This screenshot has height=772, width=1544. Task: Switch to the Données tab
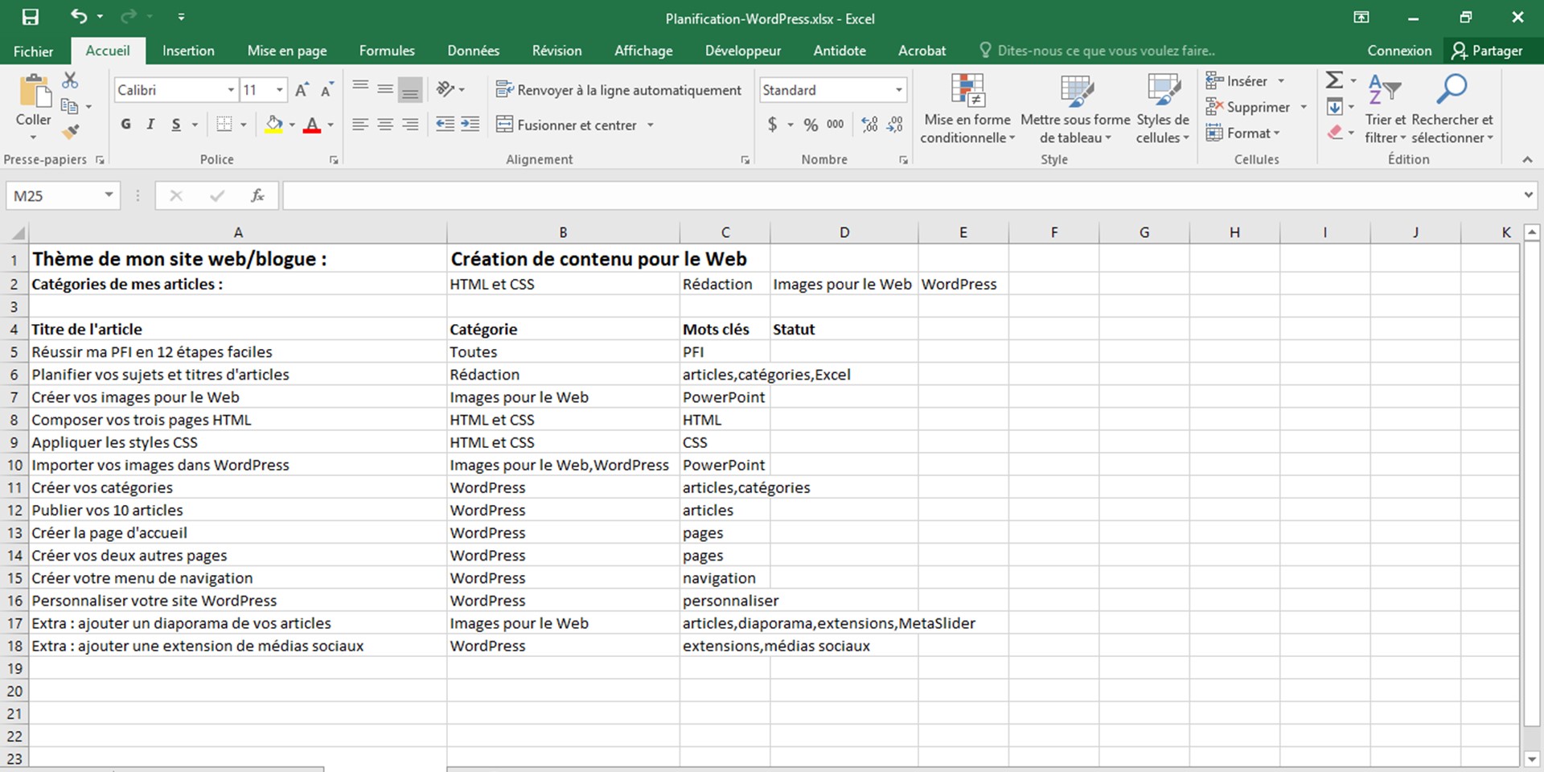click(474, 51)
